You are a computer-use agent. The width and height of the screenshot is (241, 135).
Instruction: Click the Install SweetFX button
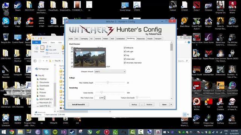coord(78,105)
